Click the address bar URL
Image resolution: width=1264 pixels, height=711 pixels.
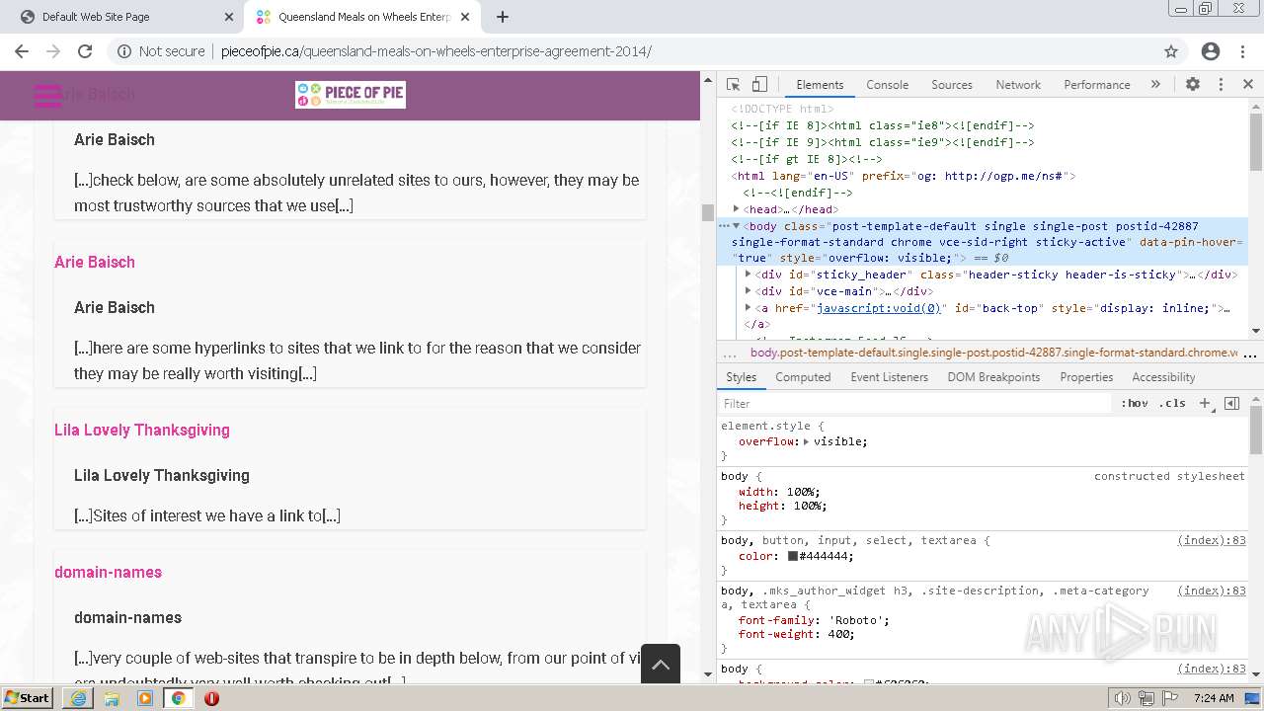[x=435, y=51]
